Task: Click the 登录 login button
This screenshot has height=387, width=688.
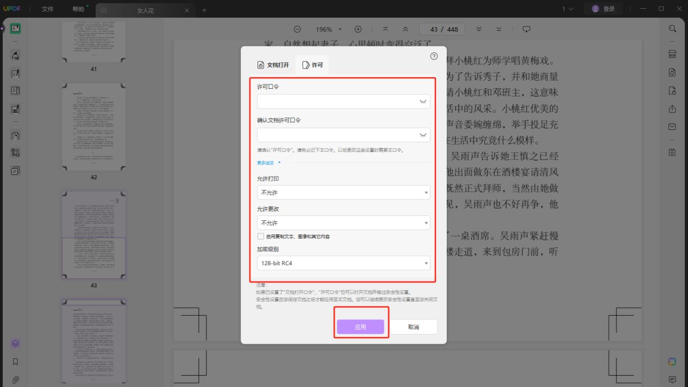Action: pyautogui.click(x=603, y=9)
